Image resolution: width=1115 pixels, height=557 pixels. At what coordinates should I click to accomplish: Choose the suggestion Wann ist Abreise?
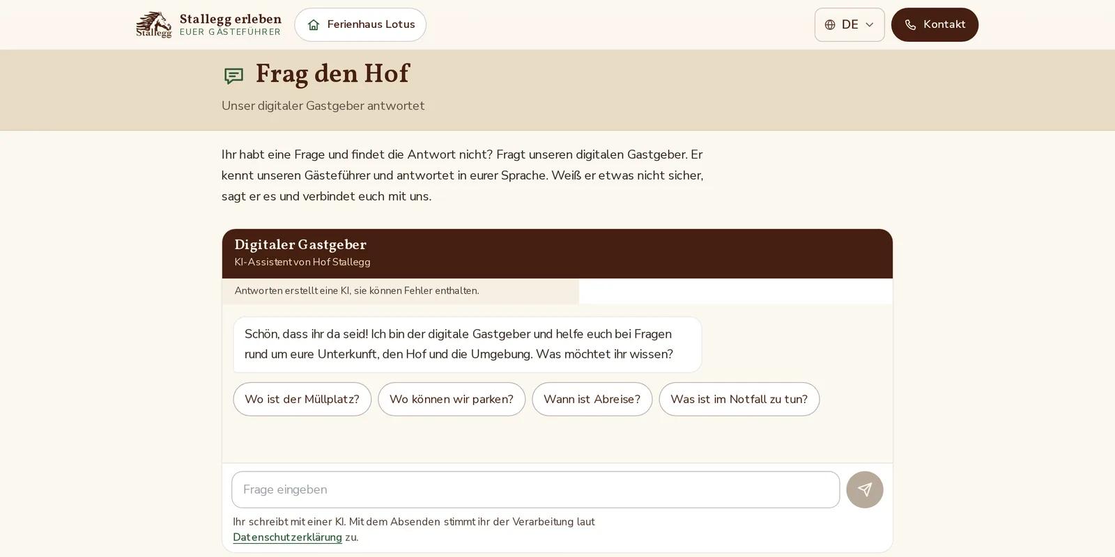[x=592, y=399]
